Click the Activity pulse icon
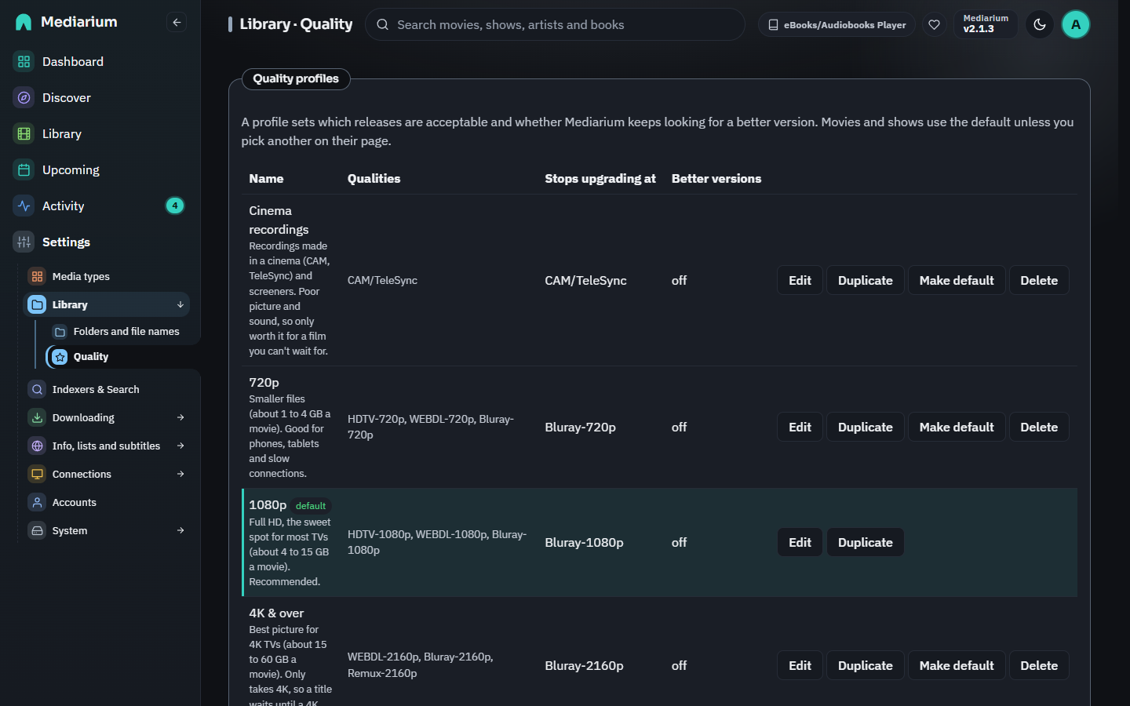Viewport: 1130px width, 706px height. (24, 206)
